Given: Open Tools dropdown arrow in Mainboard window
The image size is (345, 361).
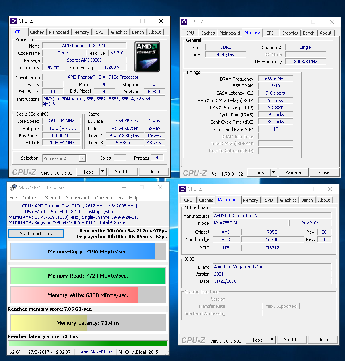Looking at the screenshot, I should click(x=272, y=340).
